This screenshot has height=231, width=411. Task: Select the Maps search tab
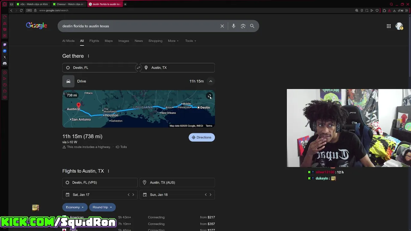coord(109,41)
